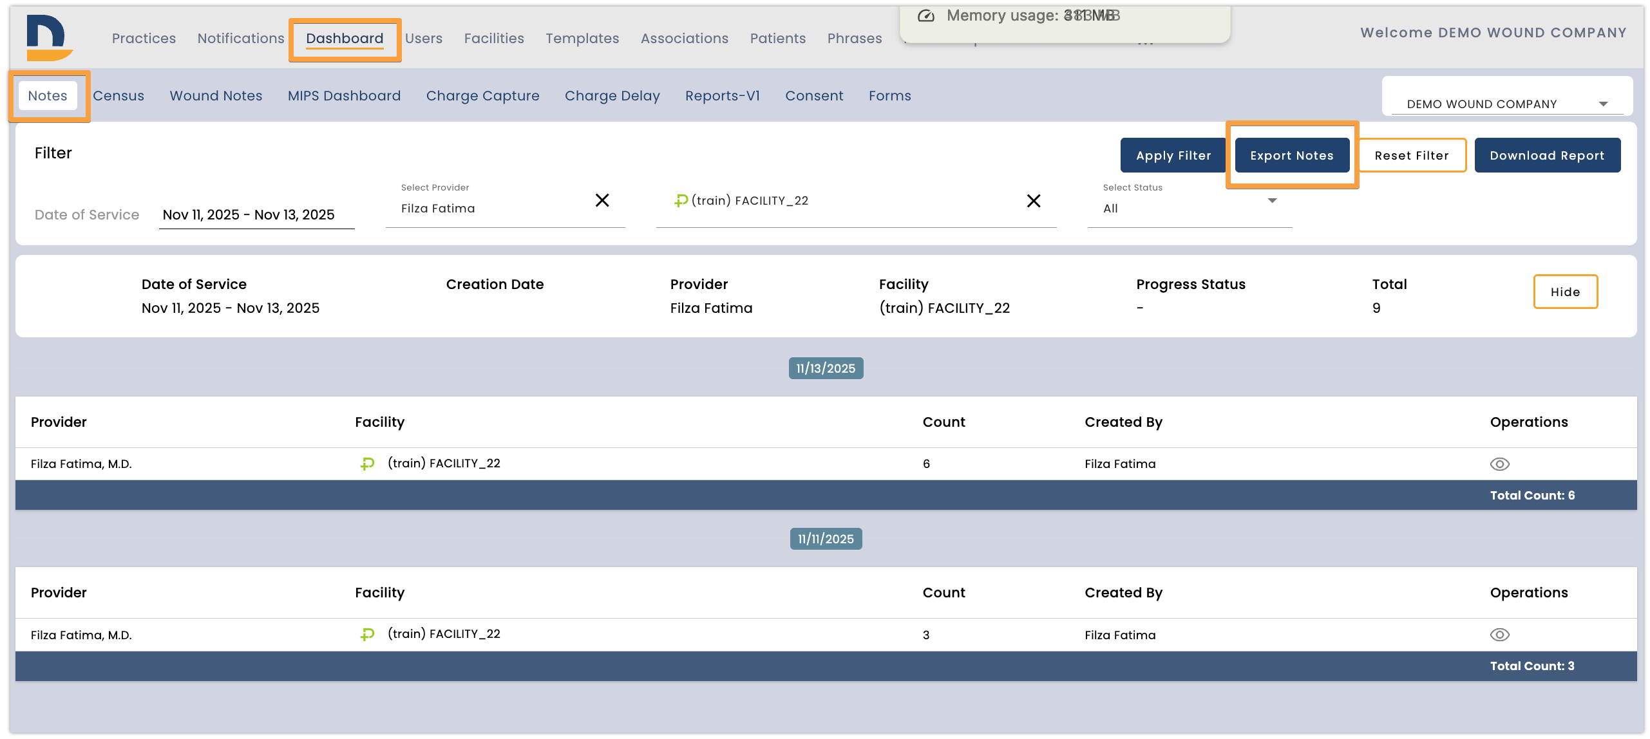Click the memory usage gauge icon

925,16
